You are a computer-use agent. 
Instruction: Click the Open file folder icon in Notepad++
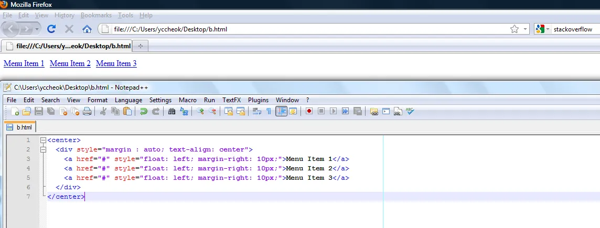coord(27,111)
